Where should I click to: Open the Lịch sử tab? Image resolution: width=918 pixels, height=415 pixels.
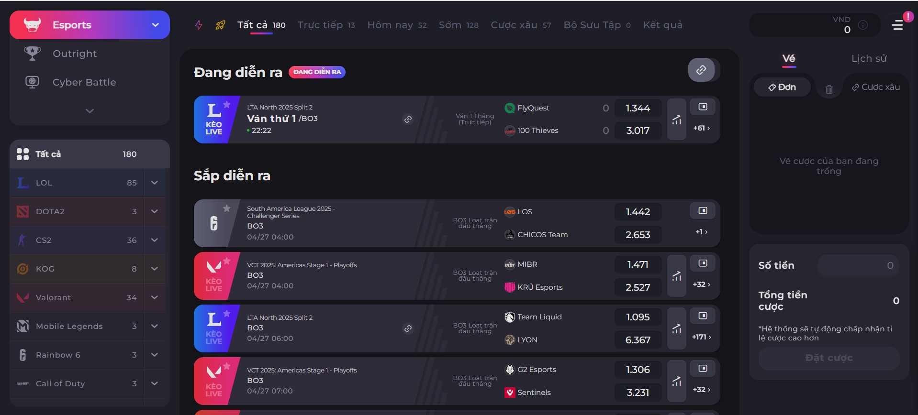(x=869, y=58)
